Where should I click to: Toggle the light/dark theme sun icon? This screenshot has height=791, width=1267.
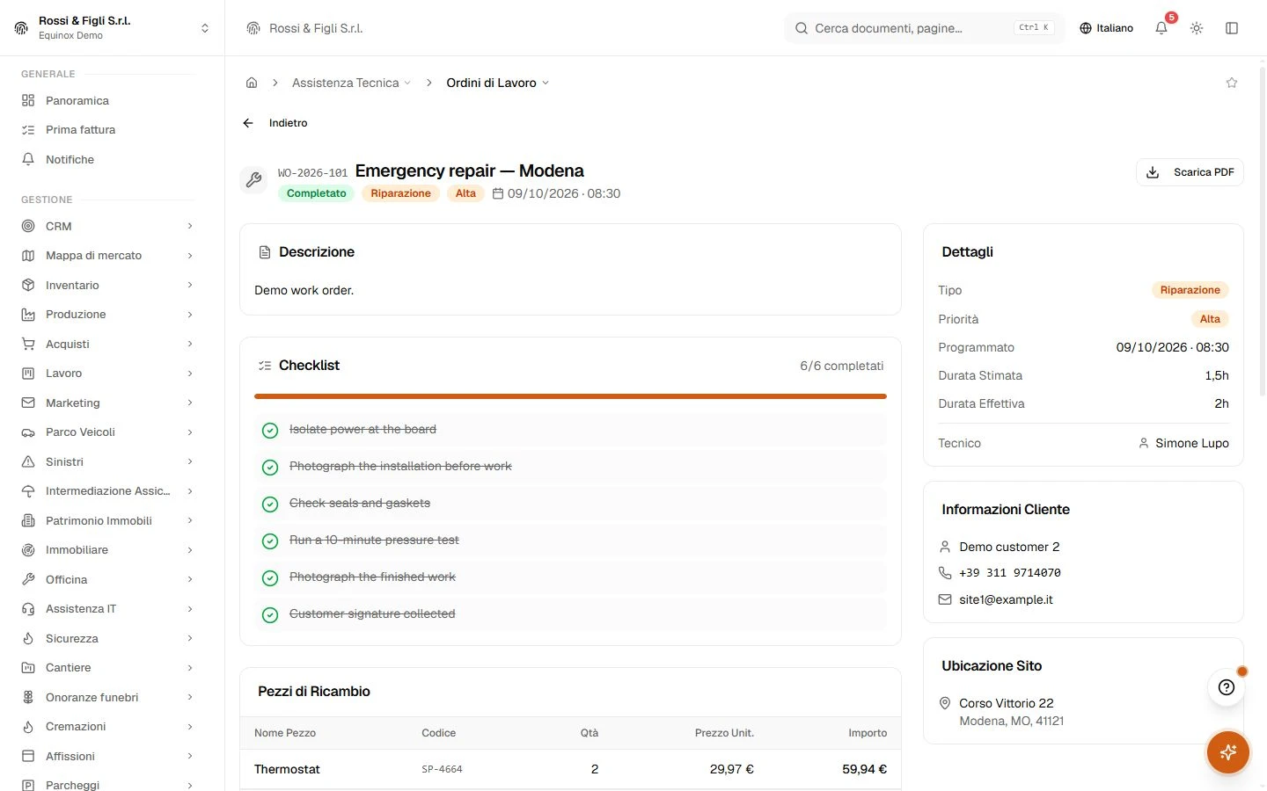(1197, 28)
